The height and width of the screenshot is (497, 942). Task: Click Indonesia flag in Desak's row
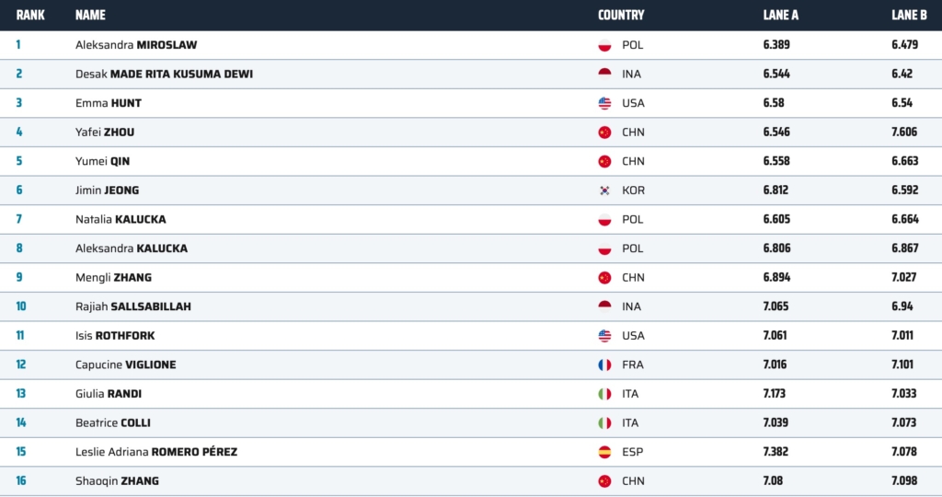click(604, 74)
